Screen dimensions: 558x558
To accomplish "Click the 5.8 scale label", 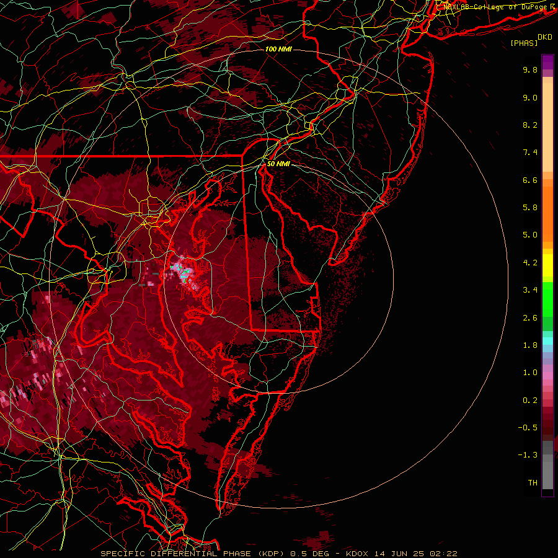I will (x=530, y=208).
